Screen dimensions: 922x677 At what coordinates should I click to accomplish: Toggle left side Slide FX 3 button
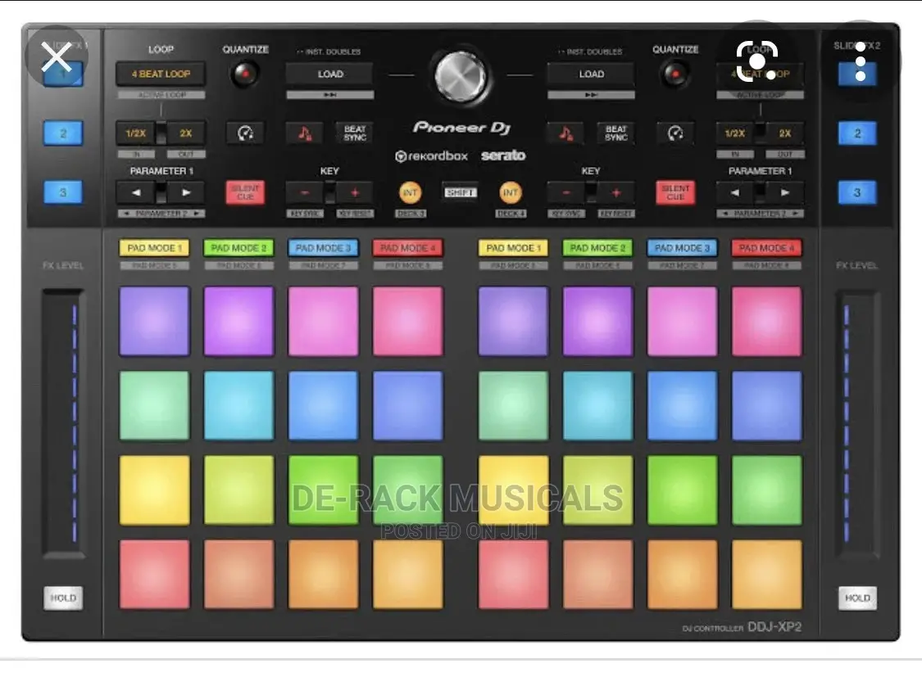pyautogui.click(x=63, y=192)
